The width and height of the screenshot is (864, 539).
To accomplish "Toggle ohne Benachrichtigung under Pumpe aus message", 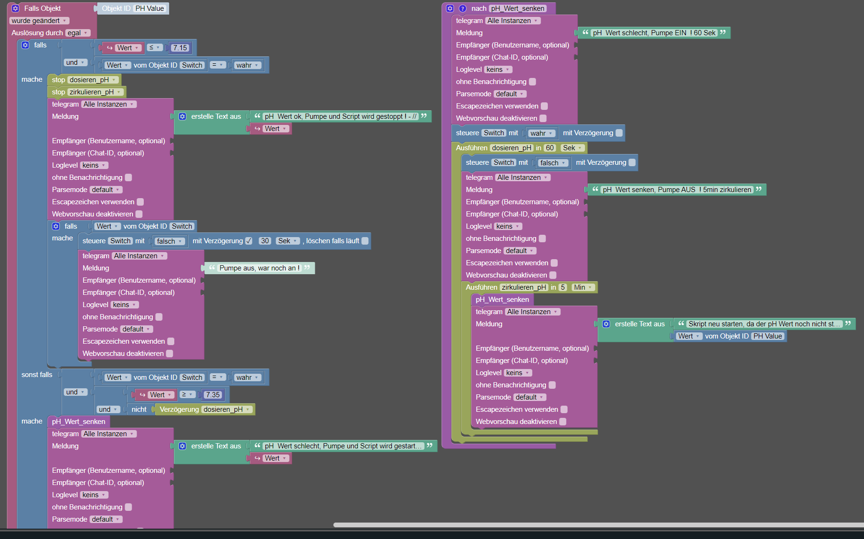I will click(159, 317).
